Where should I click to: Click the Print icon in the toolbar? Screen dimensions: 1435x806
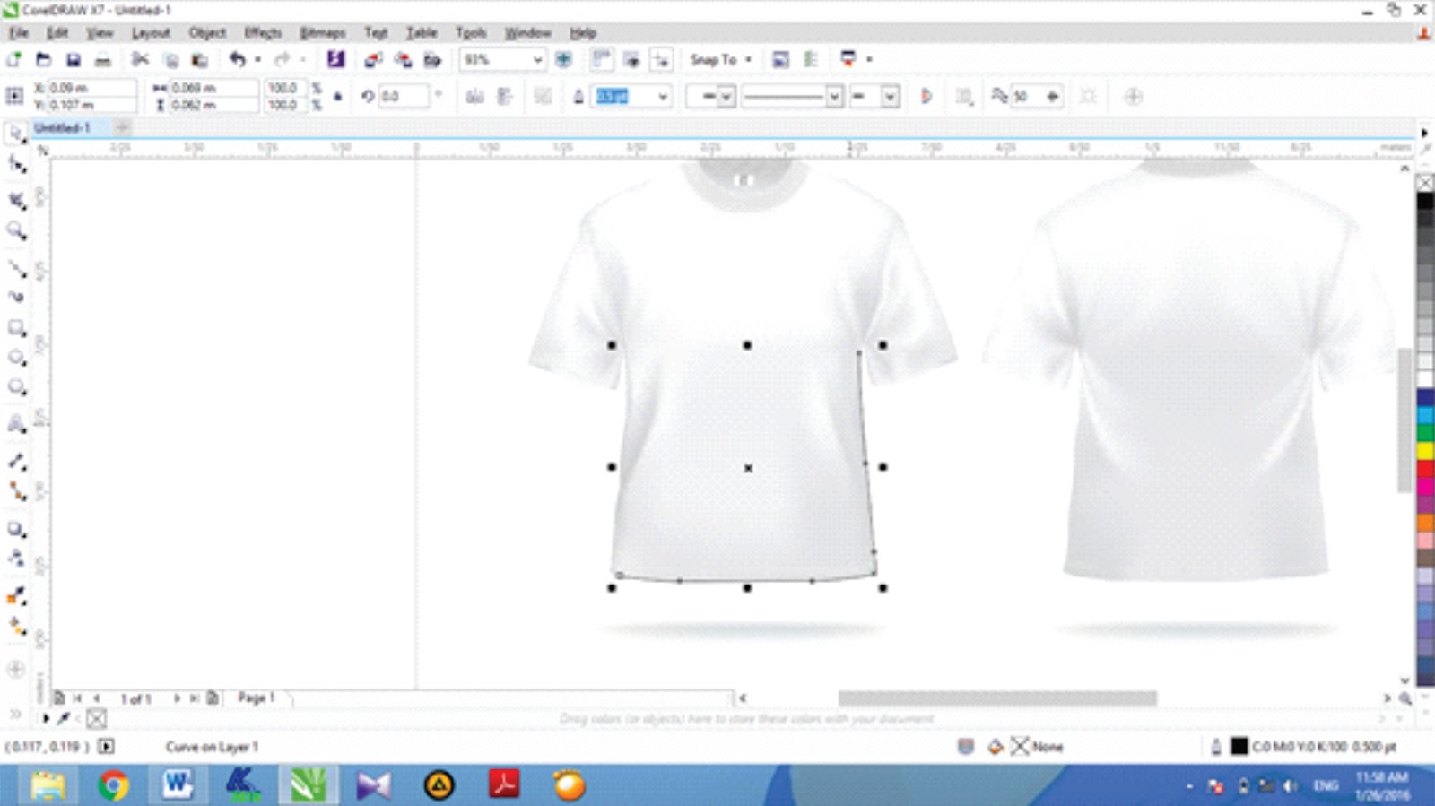click(x=103, y=59)
